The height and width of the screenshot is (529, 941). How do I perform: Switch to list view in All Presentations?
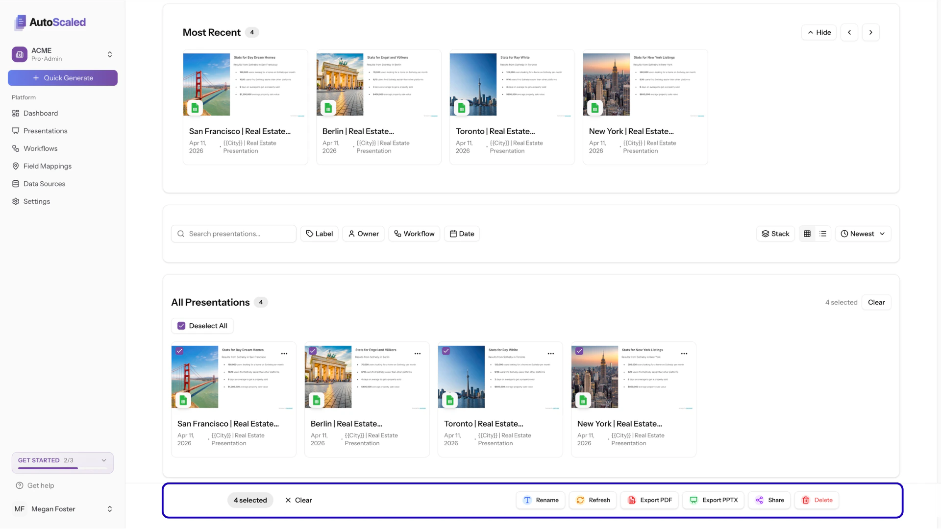coord(822,234)
